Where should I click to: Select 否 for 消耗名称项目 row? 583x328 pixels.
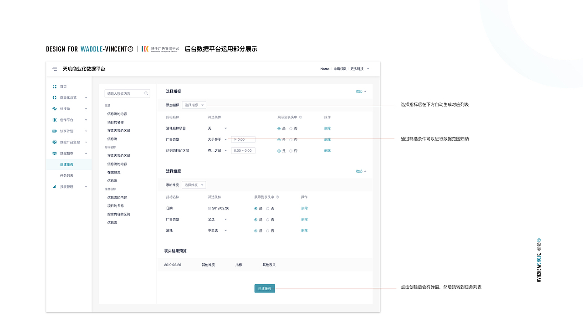point(291,128)
